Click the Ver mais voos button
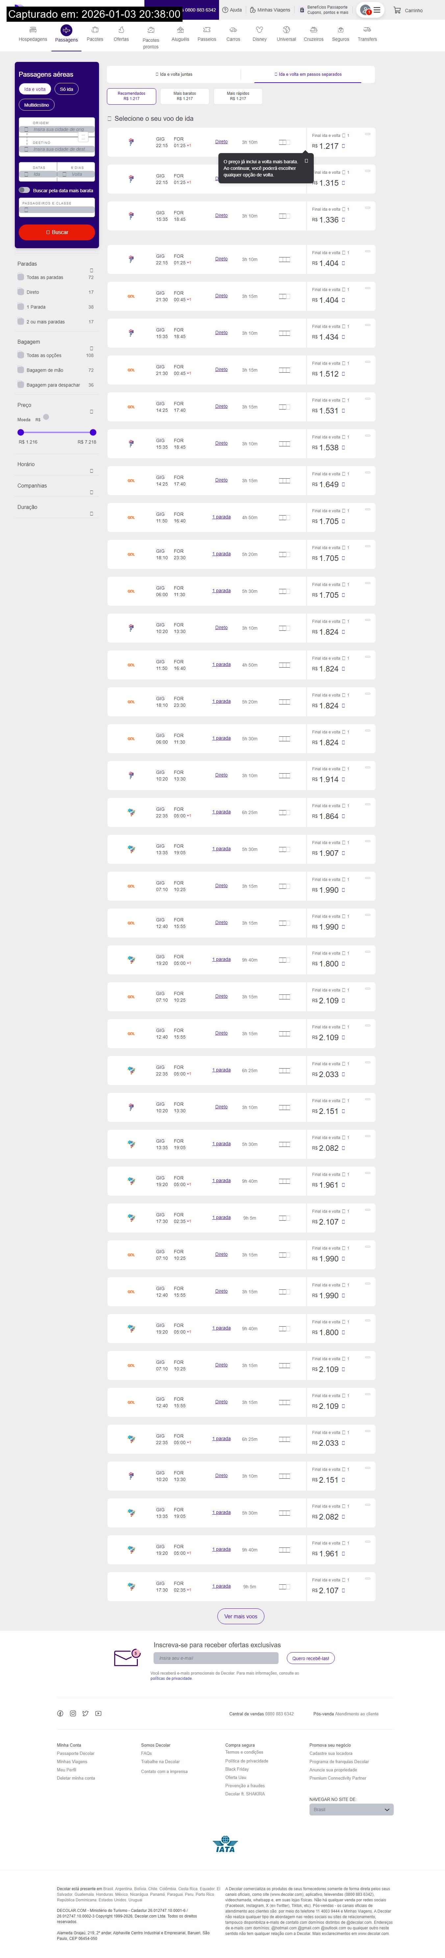The image size is (445, 1958). pos(241,1617)
